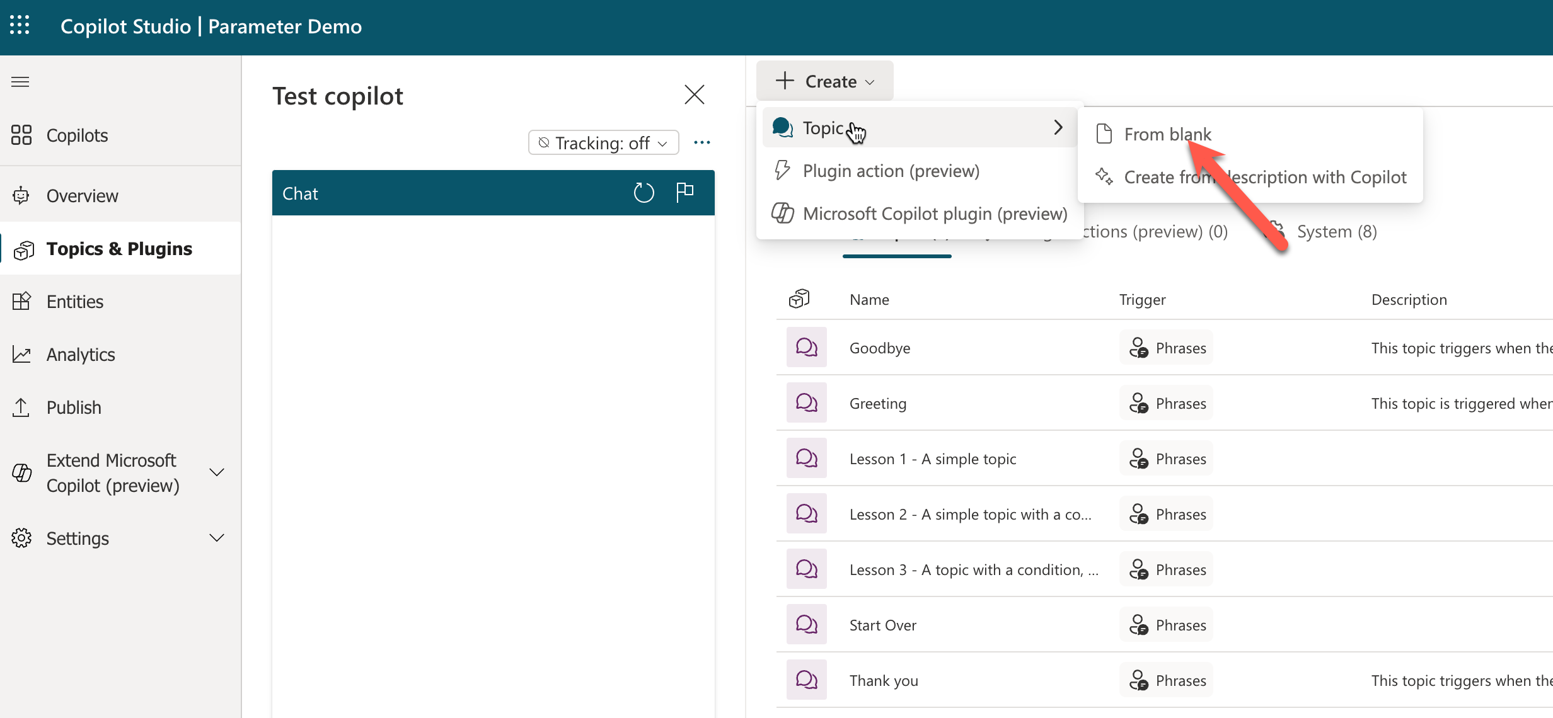
Task: Go to Overview in the sidebar
Action: pos(120,195)
